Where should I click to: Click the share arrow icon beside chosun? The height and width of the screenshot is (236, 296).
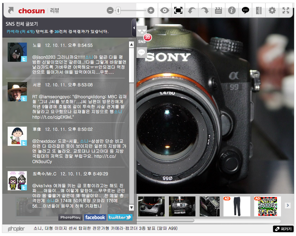[x=11, y=10]
